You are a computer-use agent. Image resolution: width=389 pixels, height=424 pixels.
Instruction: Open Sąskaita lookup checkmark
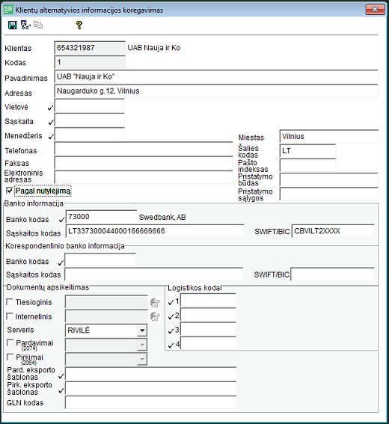[x=51, y=123]
